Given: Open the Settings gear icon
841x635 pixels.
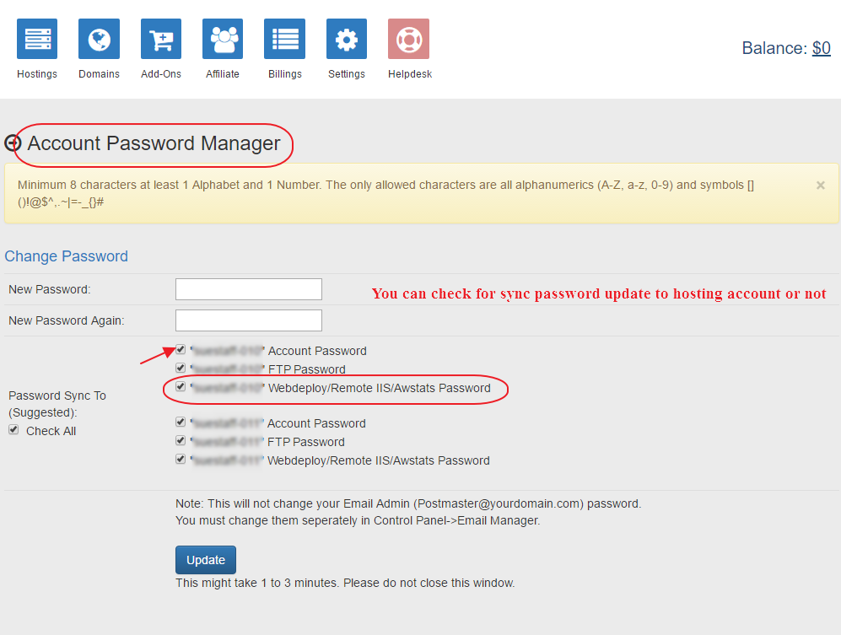Looking at the screenshot, I should (347, 40).
